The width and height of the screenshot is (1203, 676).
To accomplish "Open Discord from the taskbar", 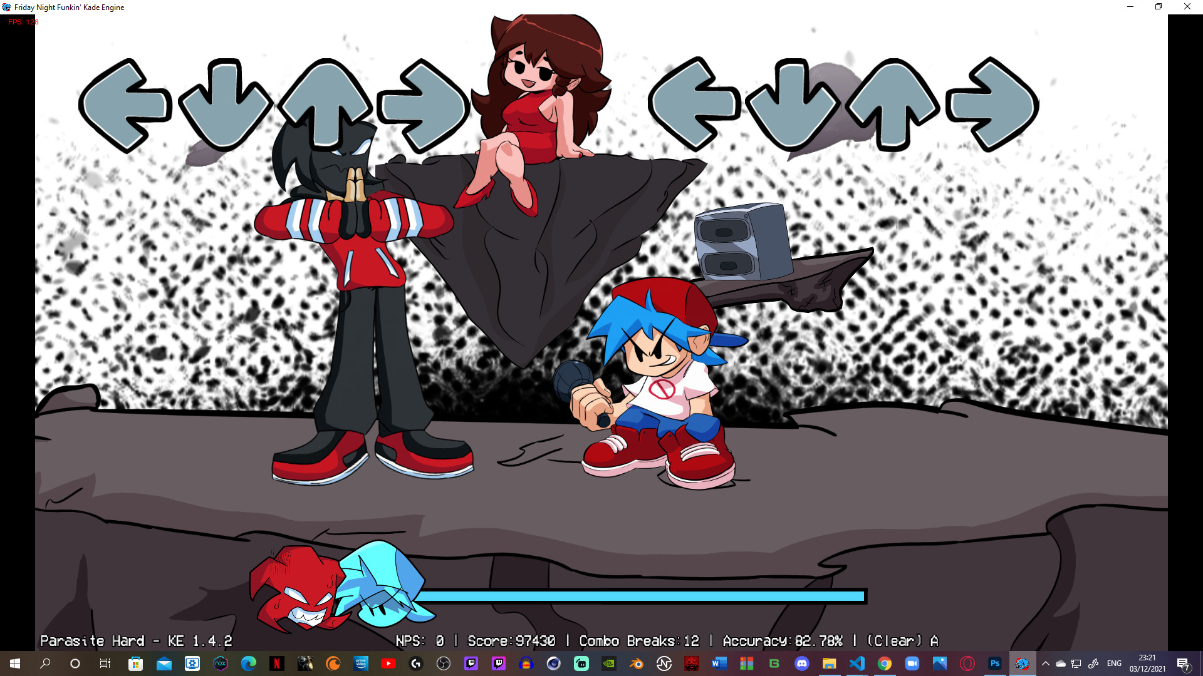I will tap(802, 663).
